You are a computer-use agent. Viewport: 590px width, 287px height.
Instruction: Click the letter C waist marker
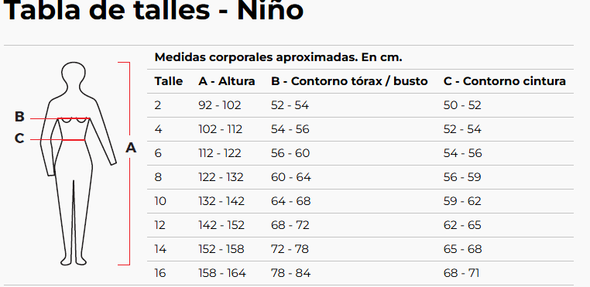(x=19, y=138)
